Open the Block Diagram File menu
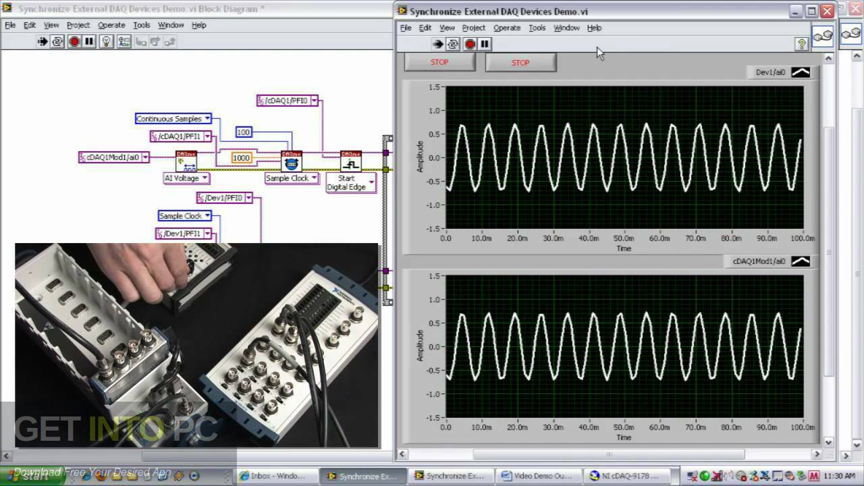The image size is (864, 486). (10, 25)
